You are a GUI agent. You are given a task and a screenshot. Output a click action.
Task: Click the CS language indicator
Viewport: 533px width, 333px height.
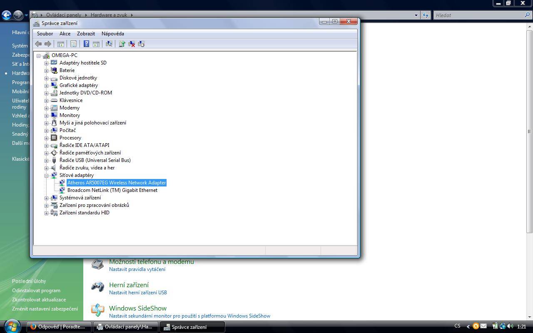tap(457, 326)
